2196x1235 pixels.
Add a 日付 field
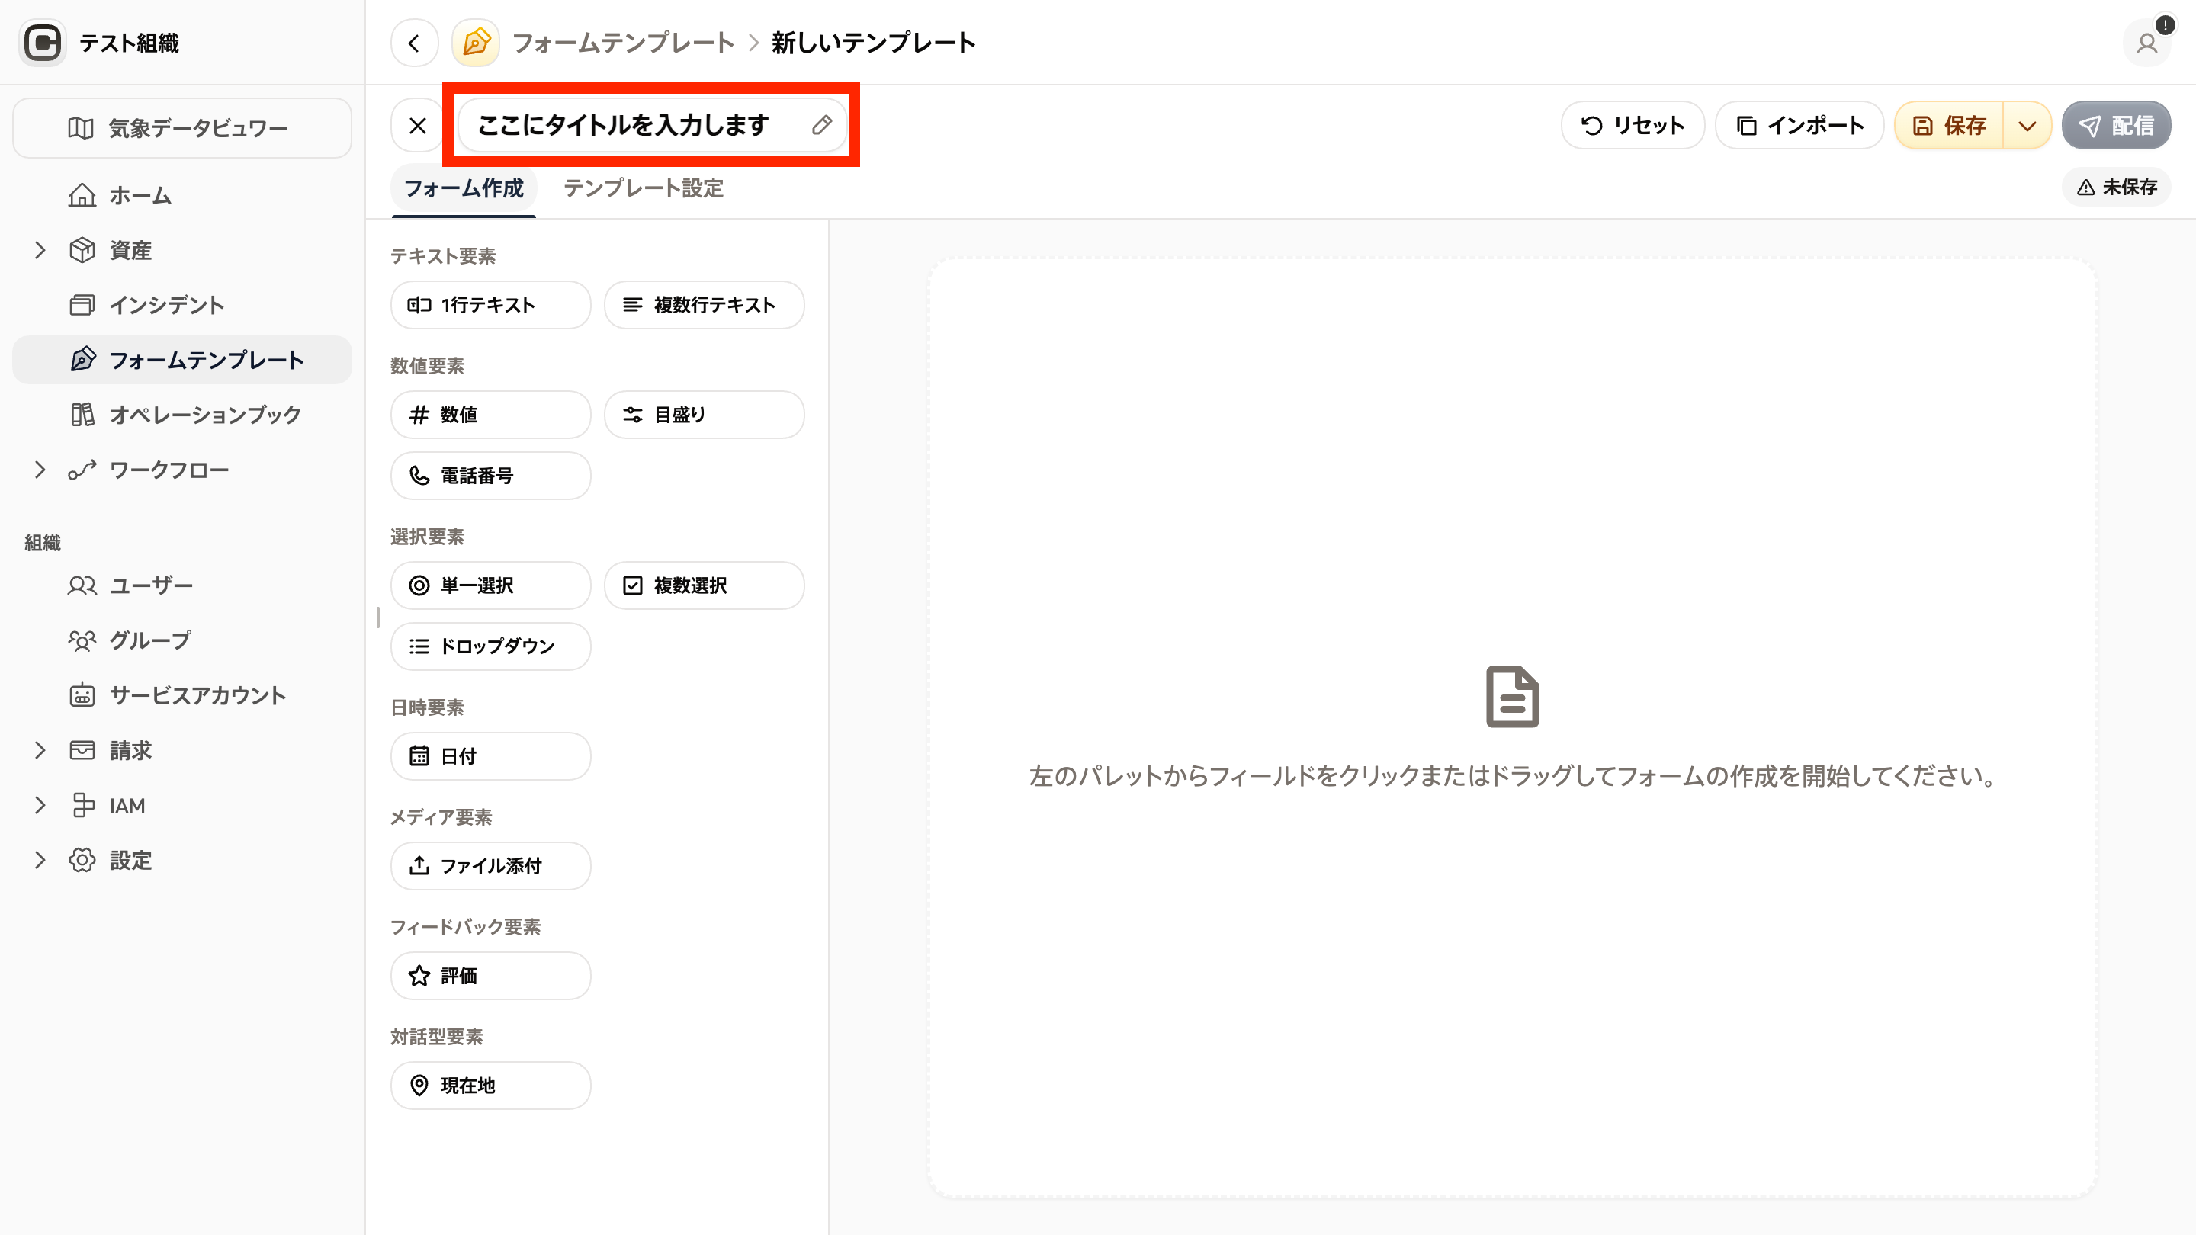[490, 756]
